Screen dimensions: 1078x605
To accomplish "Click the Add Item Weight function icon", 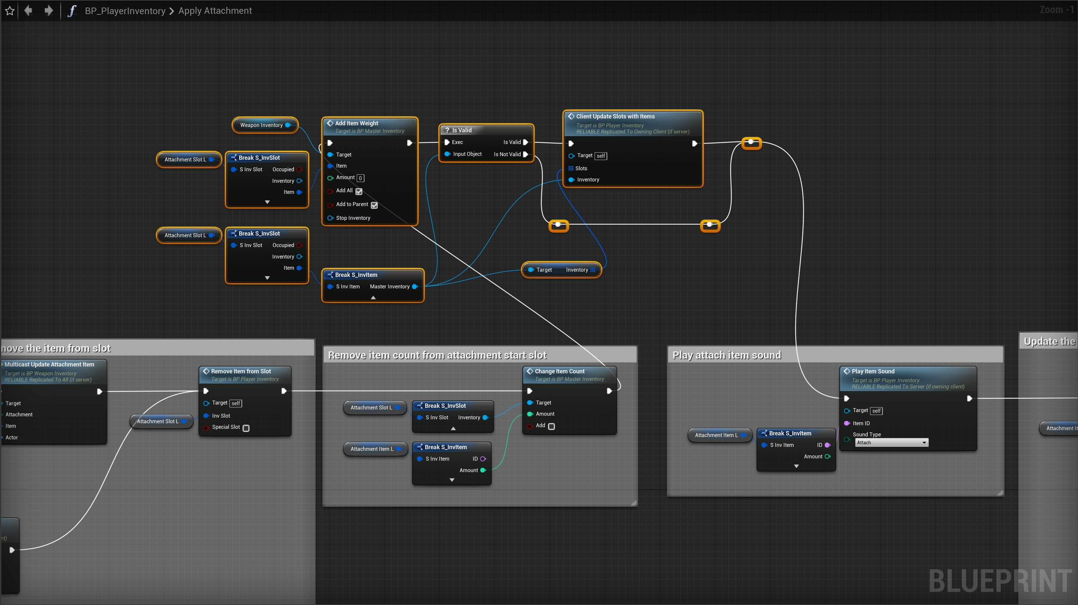I will click(x=330, y=123).
